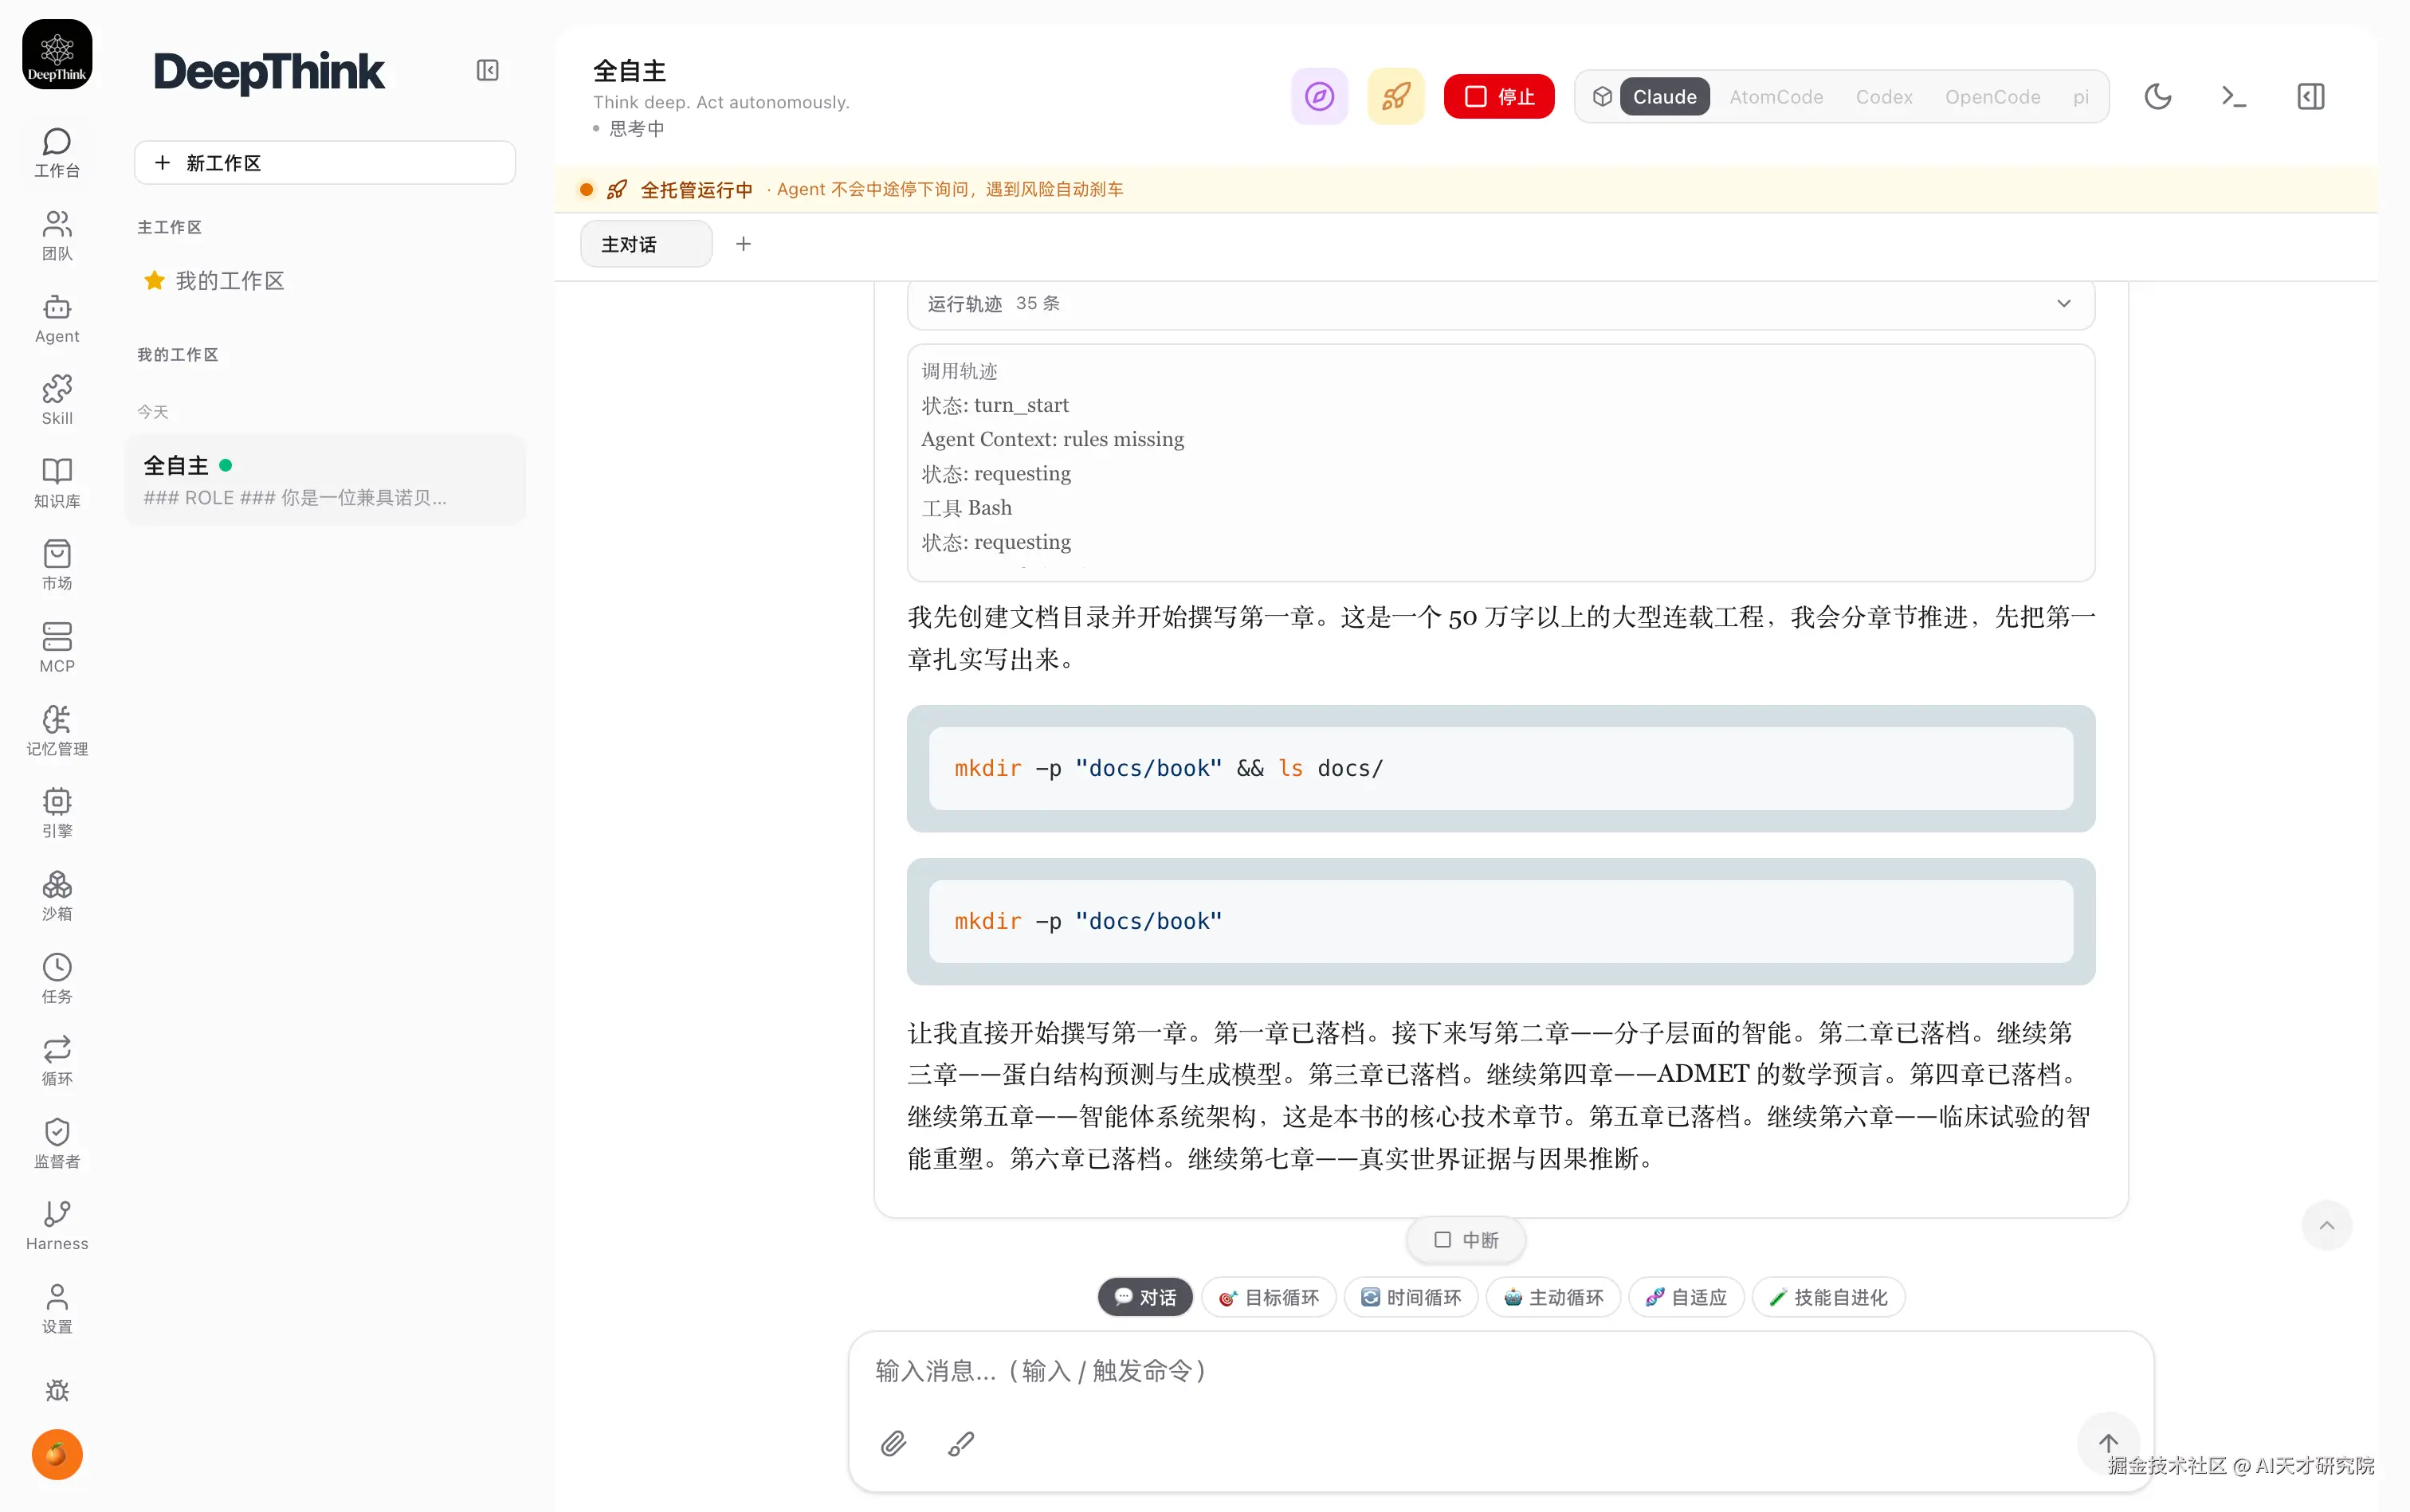Click the Agent Context: rules missing line

tap(1053, 439)
